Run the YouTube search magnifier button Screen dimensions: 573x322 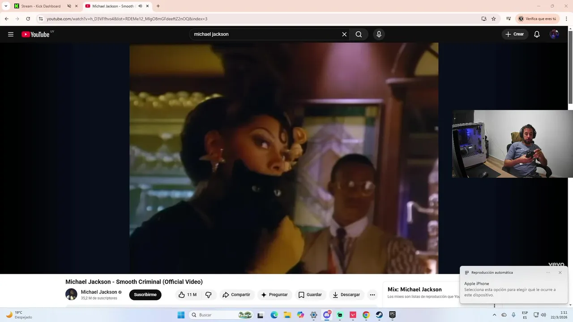[x=359, y=34]
